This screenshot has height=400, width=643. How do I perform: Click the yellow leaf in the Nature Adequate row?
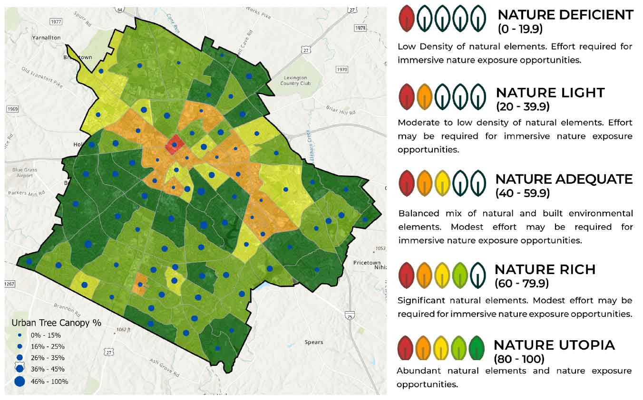coord(442,182)
